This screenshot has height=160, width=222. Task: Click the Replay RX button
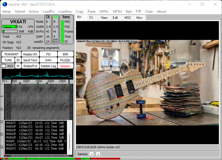pos(30,54)
